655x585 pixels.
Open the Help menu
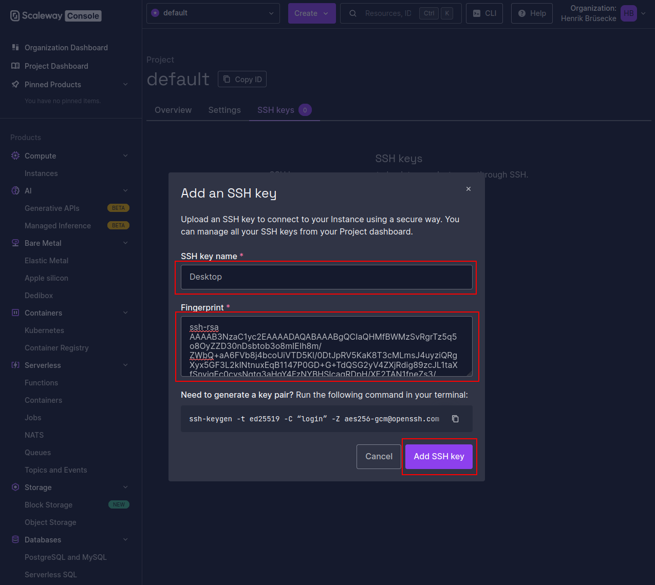pos(532,13)
